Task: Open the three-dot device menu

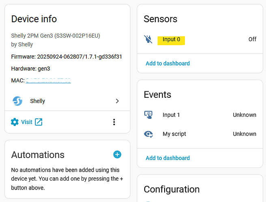Action: 114,122
